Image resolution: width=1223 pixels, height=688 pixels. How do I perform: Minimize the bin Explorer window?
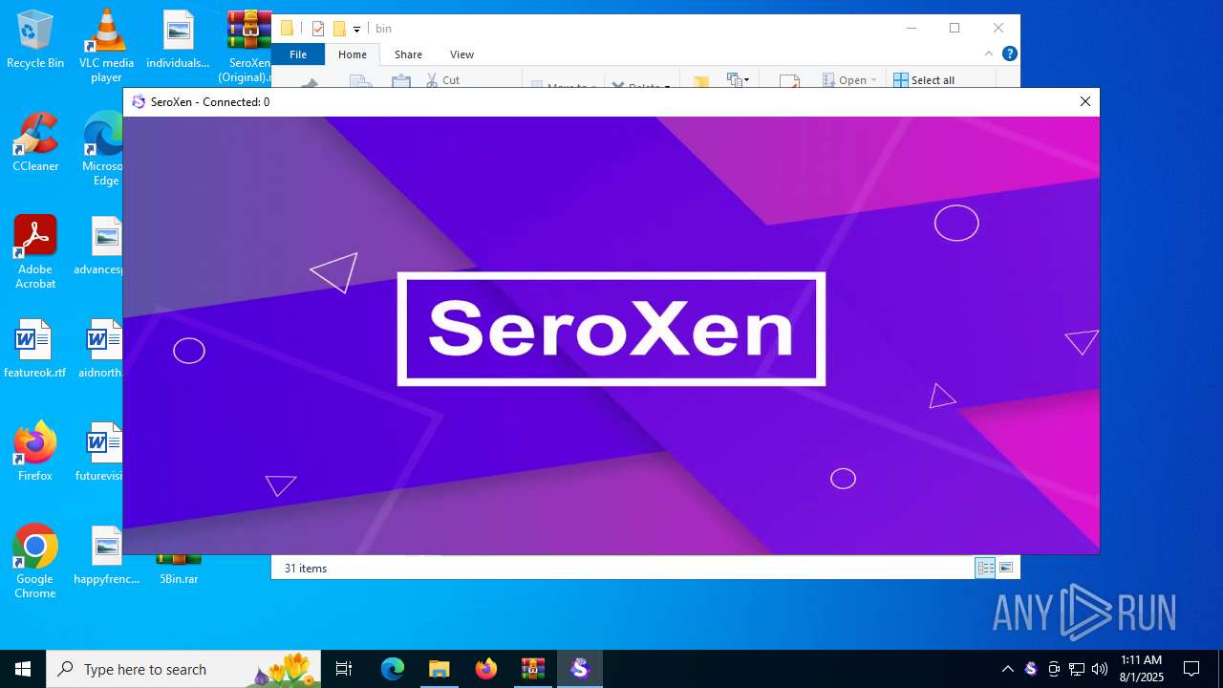(x=910, y=28)
